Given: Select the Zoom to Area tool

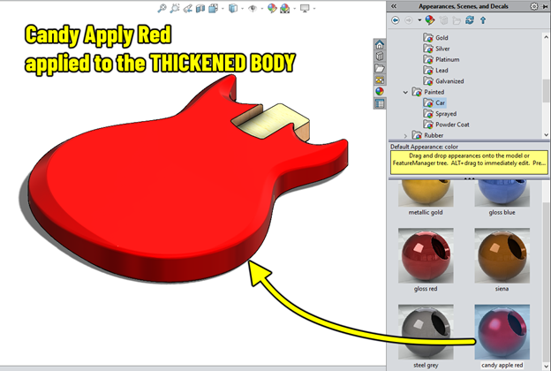Looking at the screenshot, I should pyautogui.click(x=175, y=8).
